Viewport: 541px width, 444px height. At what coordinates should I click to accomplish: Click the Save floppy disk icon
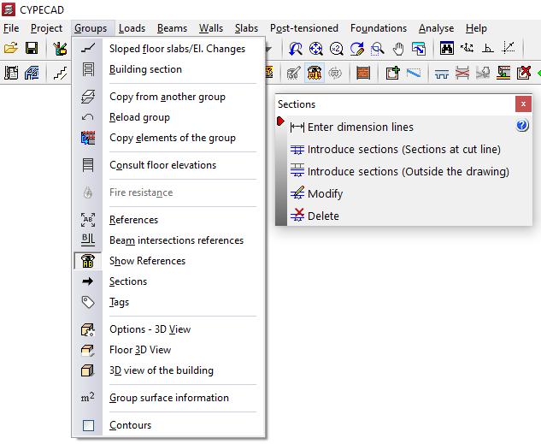coord(32,49)
